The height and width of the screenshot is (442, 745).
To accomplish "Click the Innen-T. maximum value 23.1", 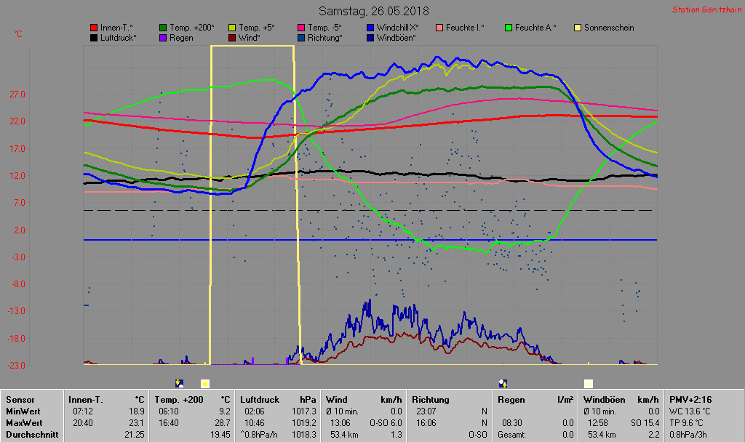I will click(136, 422).
